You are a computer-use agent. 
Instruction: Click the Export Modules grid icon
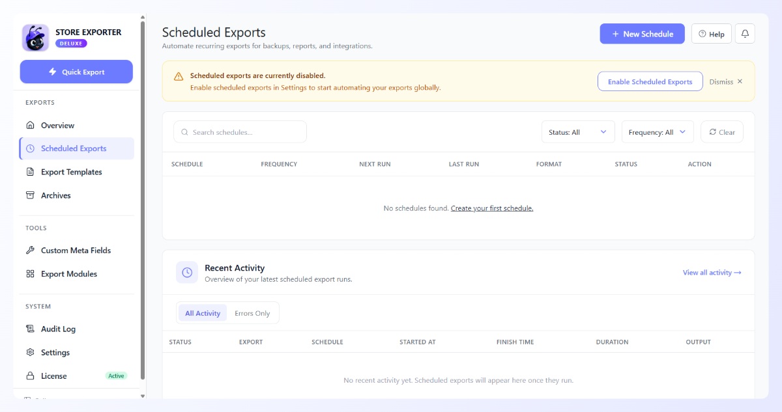pyautogui.click(x=30, y=274)
